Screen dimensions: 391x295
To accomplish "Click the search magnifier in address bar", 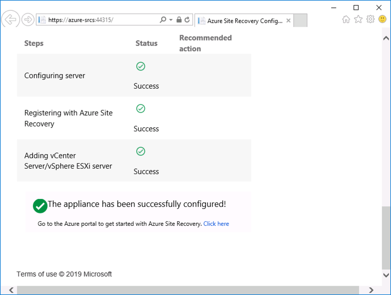I will [x=163, y=19].
